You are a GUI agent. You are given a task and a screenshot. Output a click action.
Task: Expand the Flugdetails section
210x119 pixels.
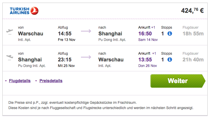[20, 81]
